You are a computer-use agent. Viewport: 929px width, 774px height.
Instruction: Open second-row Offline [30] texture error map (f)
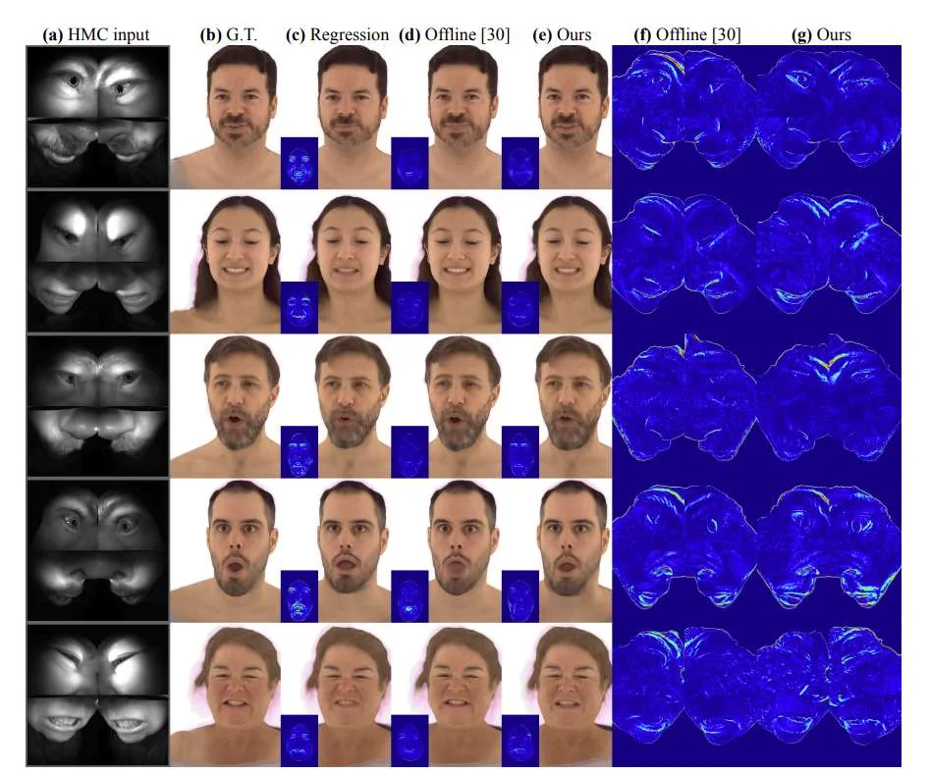click(x=684, y=262)
